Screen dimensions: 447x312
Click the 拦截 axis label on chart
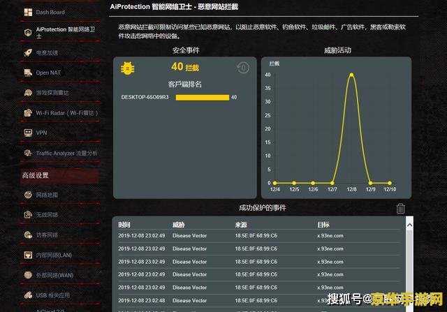(274, 64)
